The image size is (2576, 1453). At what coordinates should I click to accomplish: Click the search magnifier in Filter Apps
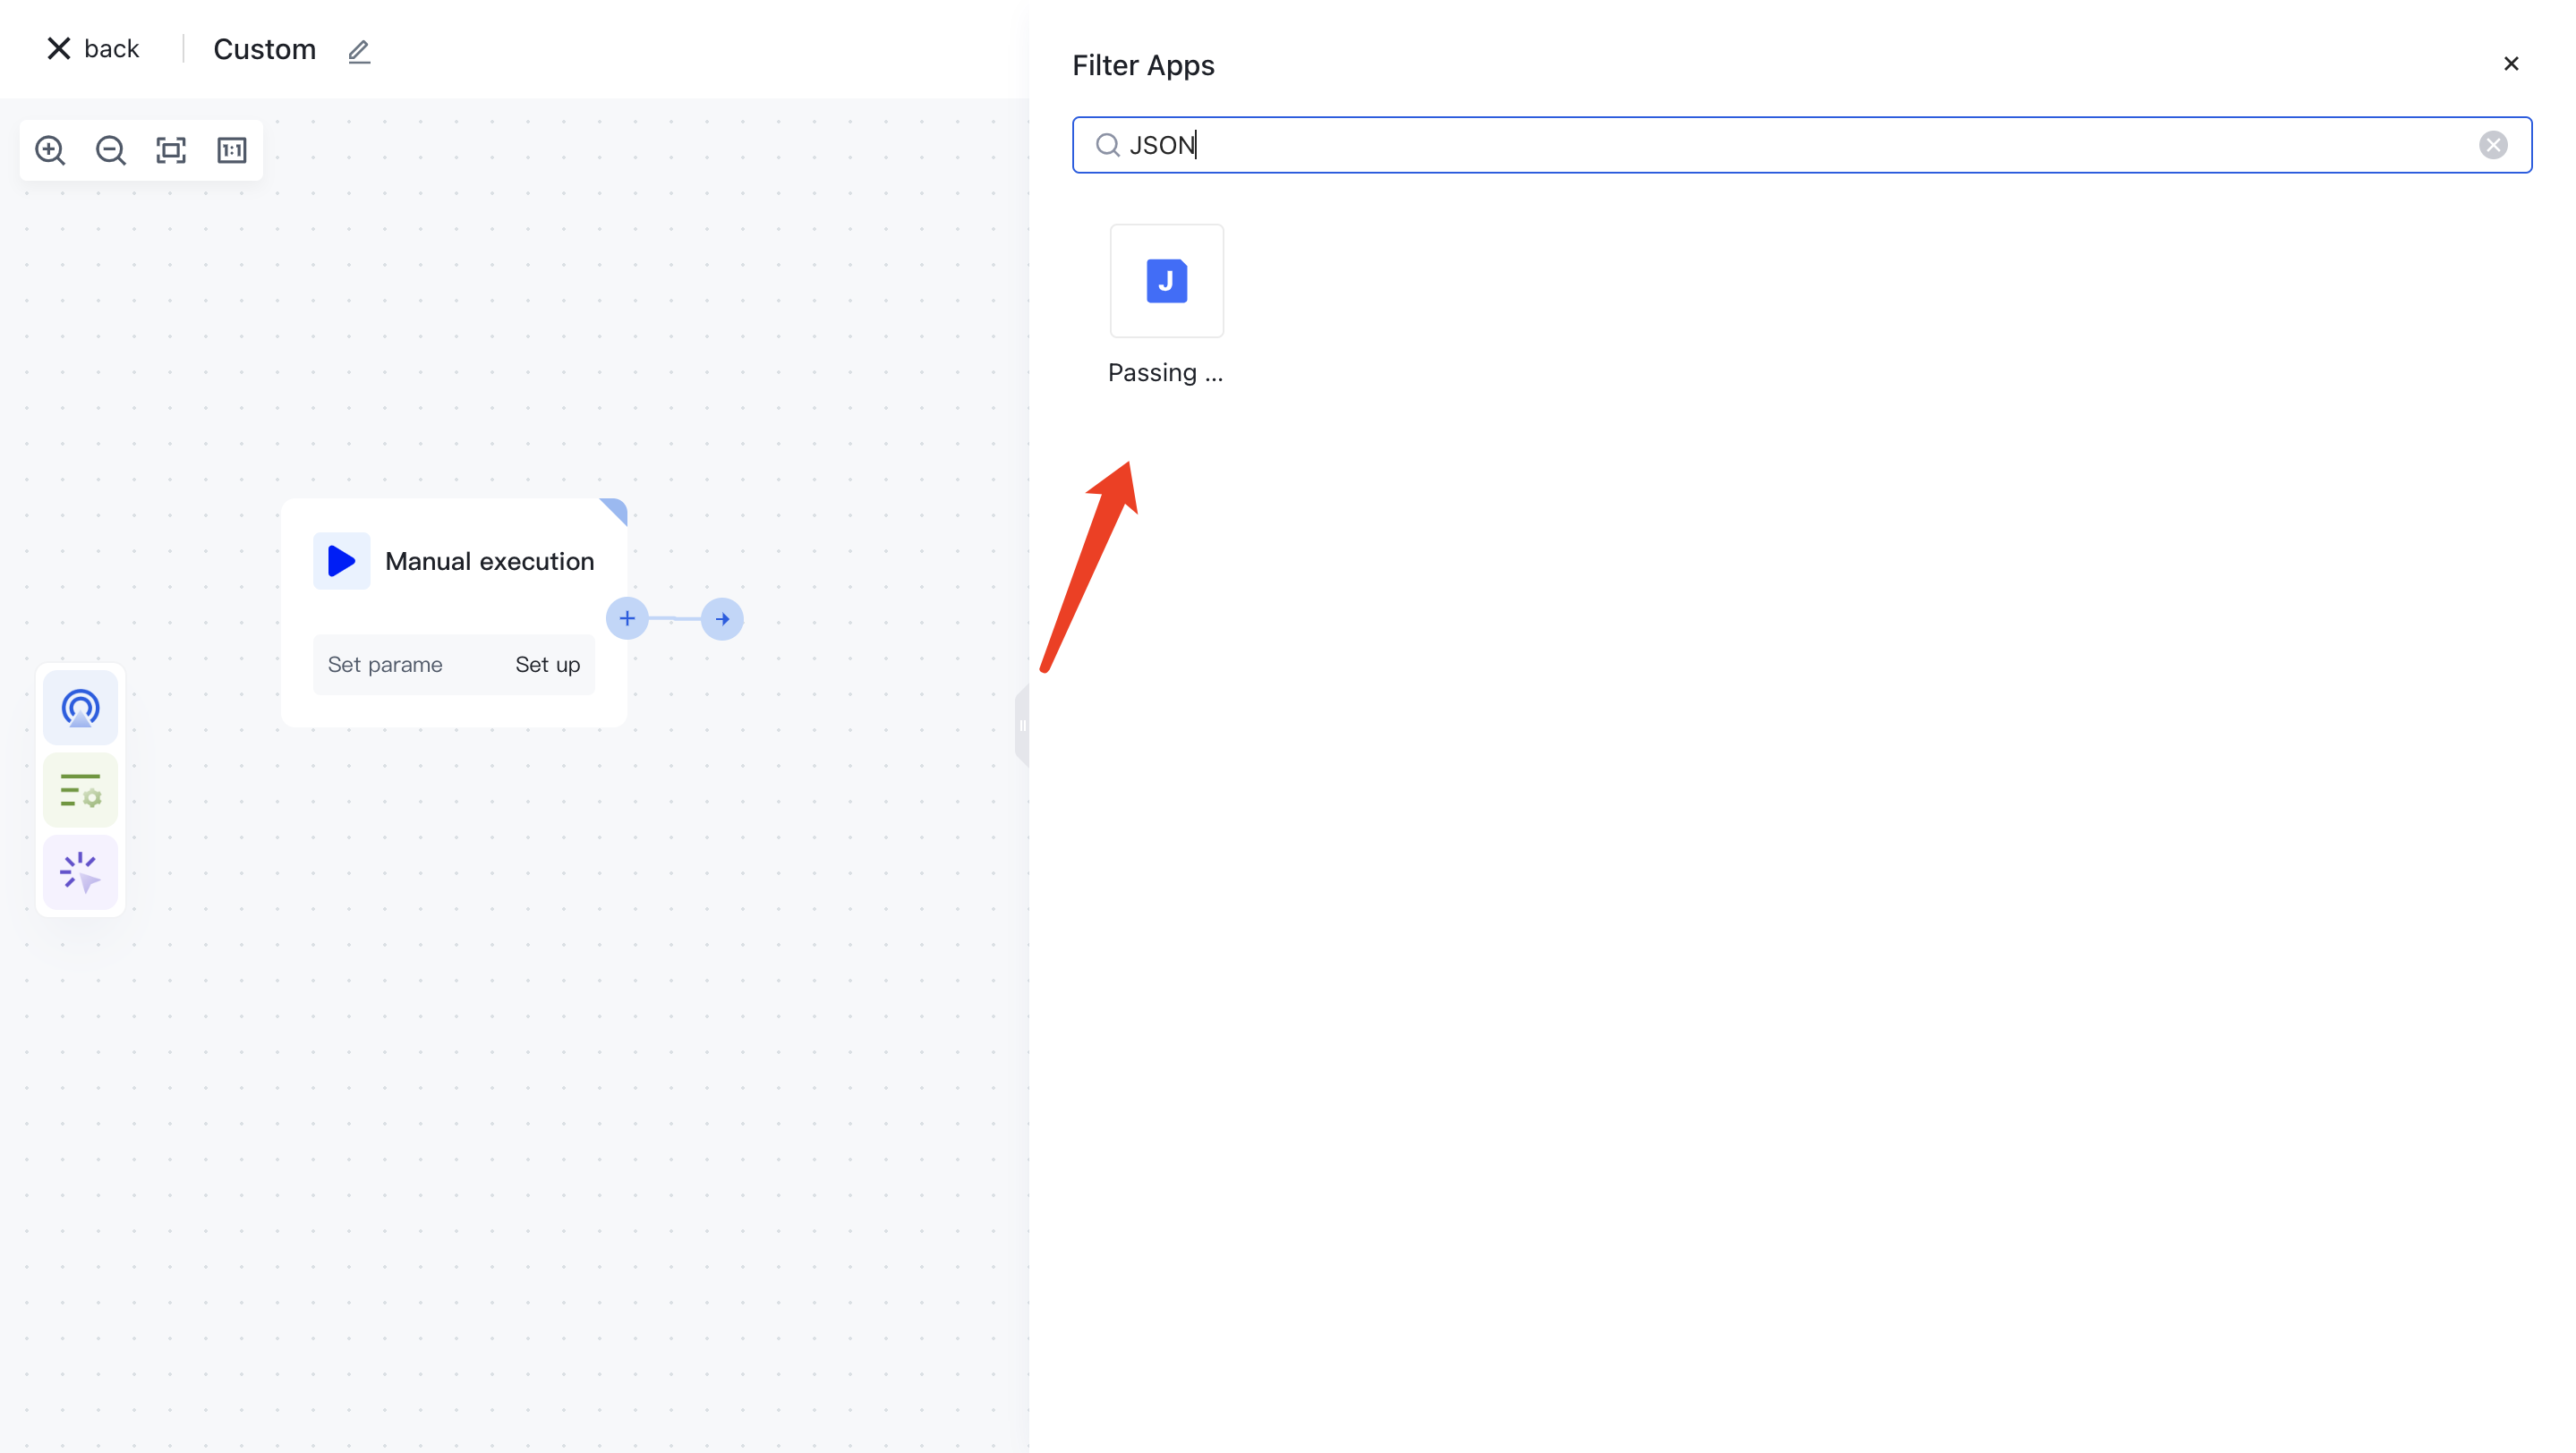[x=1107, y=145]
